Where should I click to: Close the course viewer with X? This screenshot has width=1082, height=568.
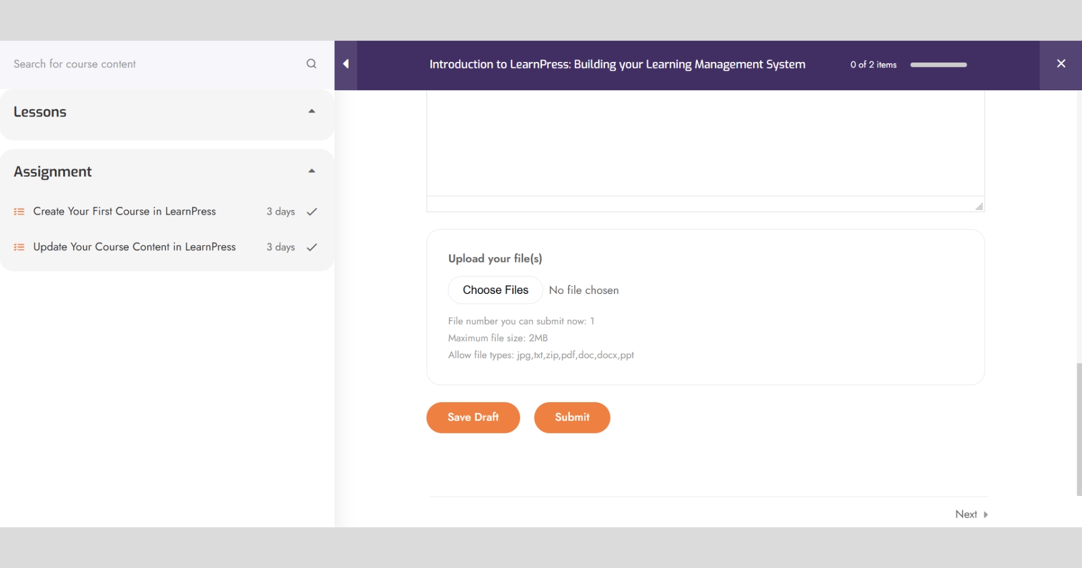click(x=1061, y=64)
